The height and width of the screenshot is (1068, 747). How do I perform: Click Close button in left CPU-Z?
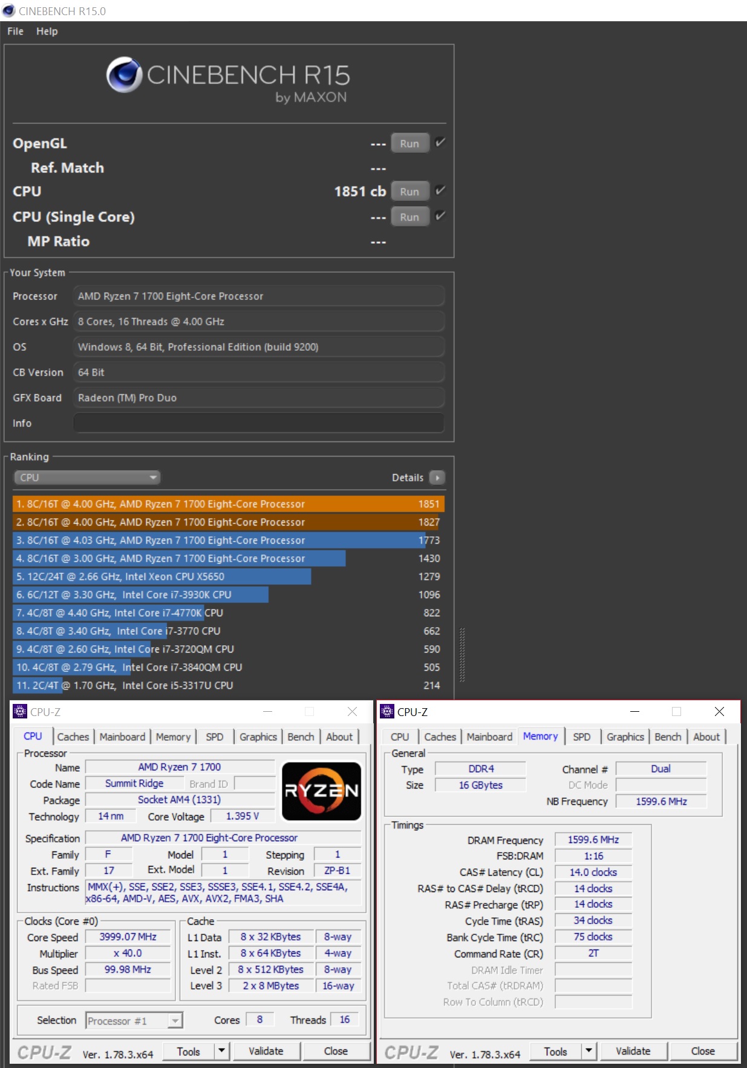coord(336,1051)
